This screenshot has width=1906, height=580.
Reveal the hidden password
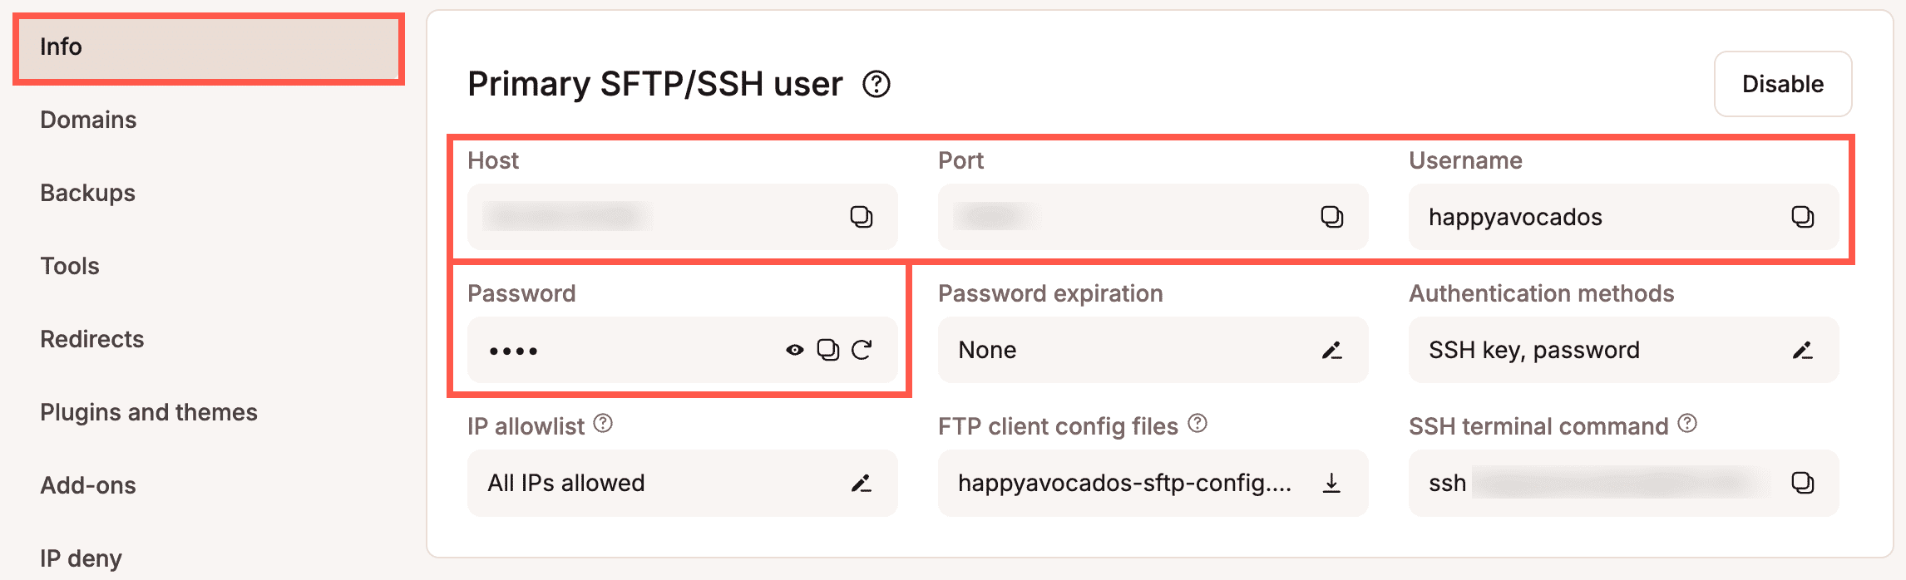pyautogui.click(x=794, y=350)
